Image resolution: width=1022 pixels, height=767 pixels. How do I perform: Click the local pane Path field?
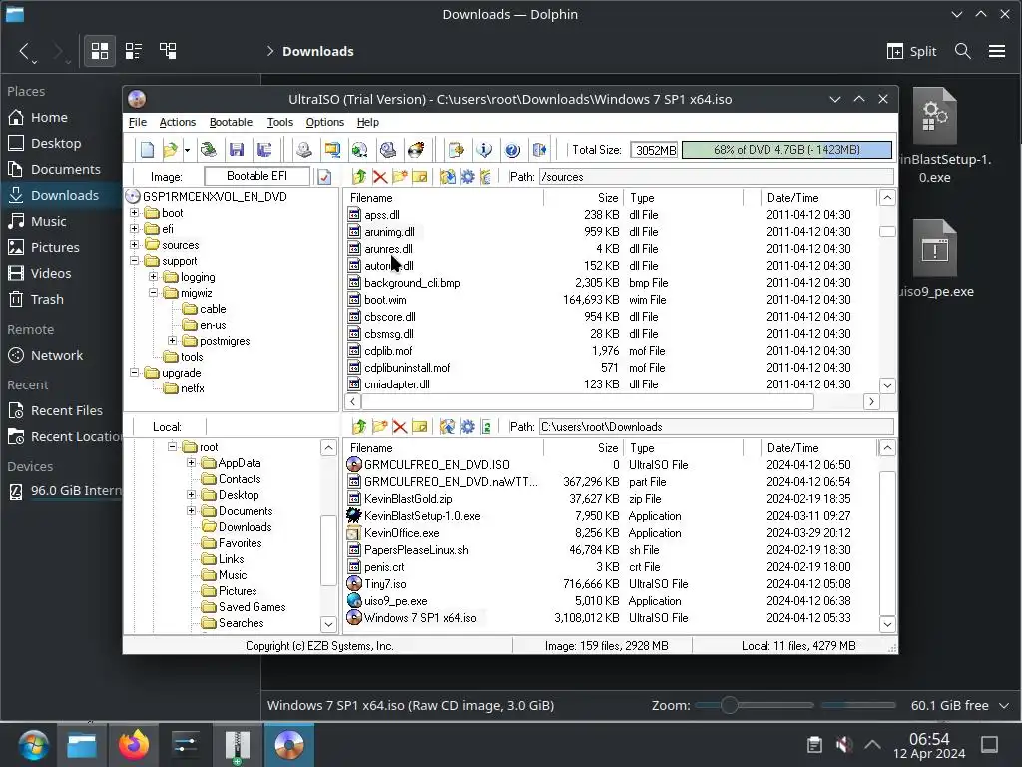(x=716, y=427)
